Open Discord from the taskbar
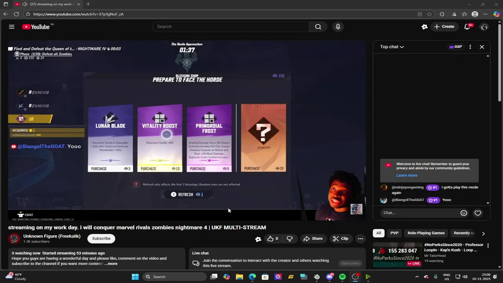503x283 pixels. (330, 277)
